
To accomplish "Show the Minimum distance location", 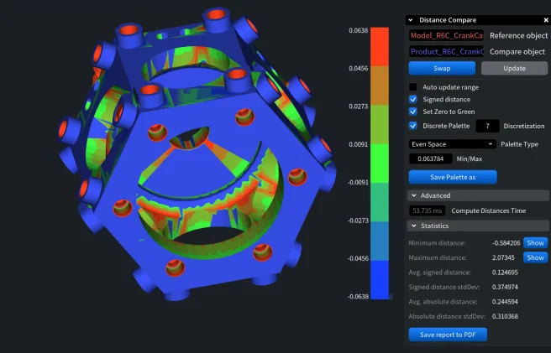I will coord(535,243).
